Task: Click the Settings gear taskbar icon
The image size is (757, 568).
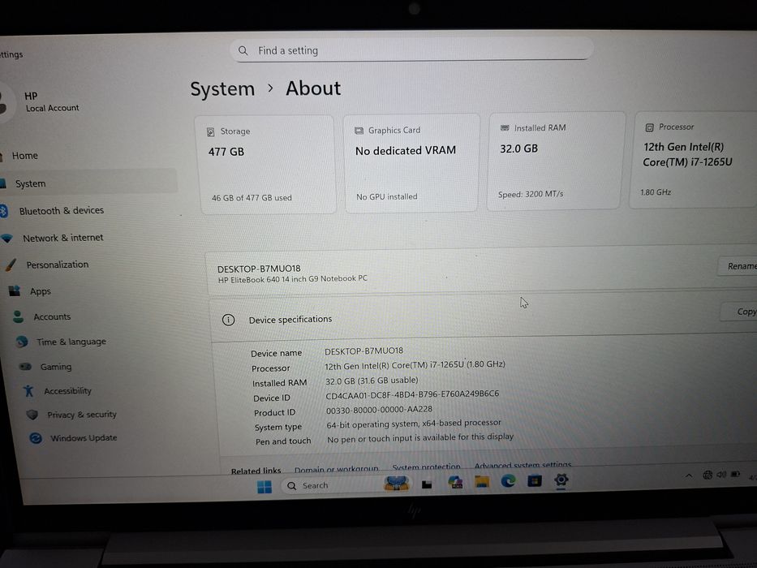Action: tap(561, 480)
